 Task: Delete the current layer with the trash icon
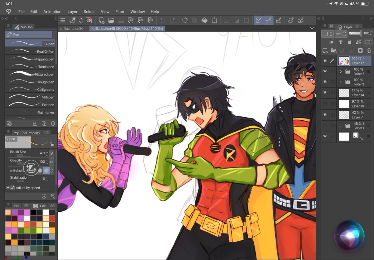coord(369,50)
